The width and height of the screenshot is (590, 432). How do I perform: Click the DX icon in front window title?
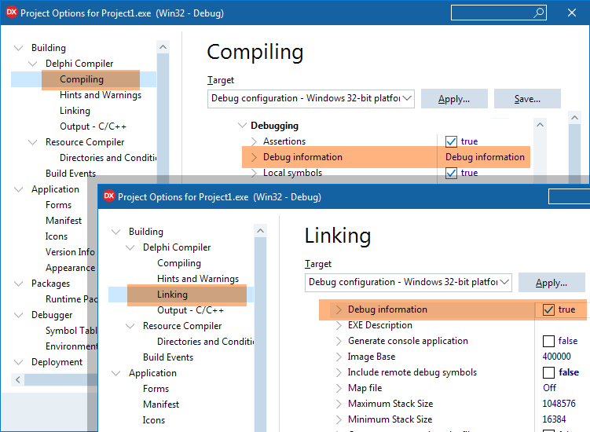109,196
